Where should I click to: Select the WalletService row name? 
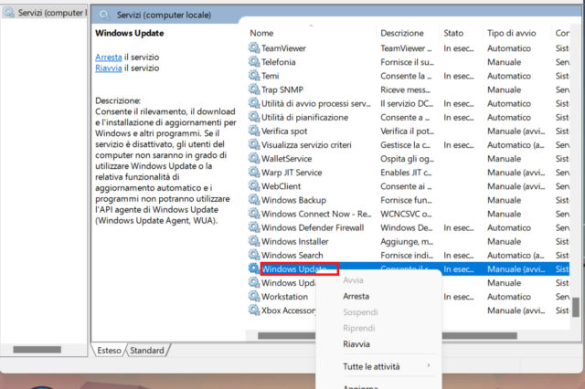coord(286,158)
